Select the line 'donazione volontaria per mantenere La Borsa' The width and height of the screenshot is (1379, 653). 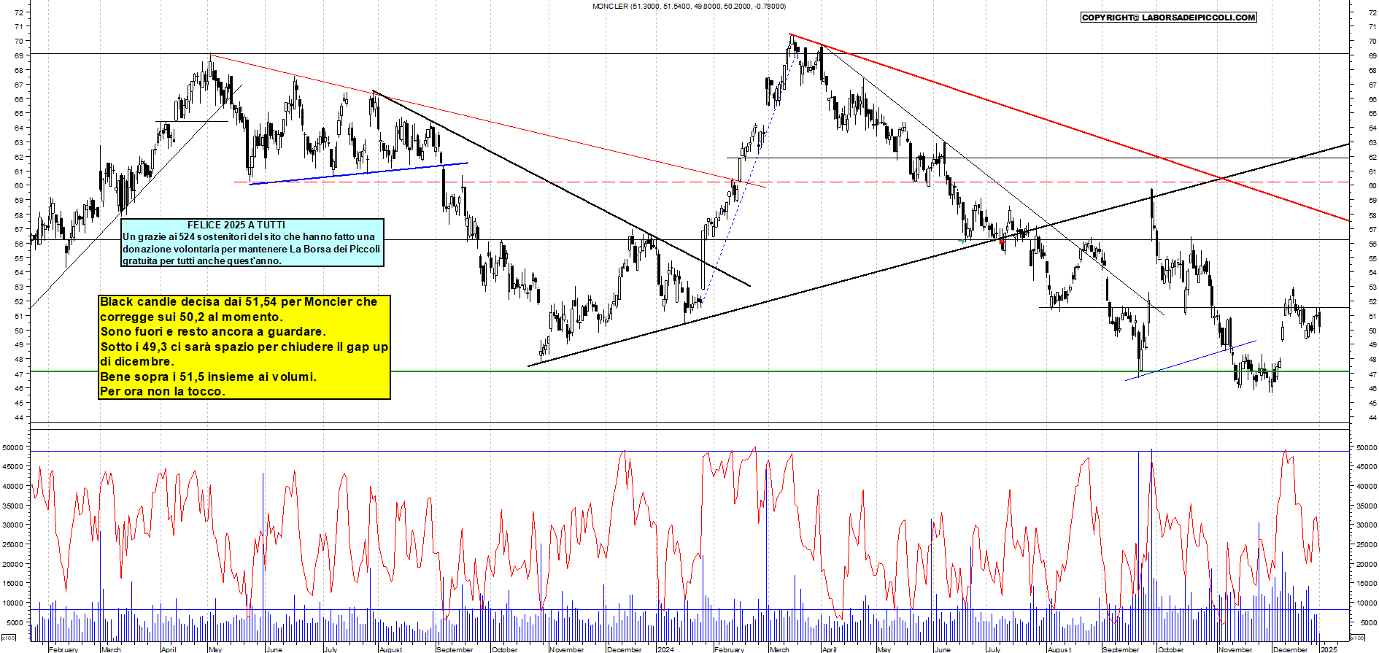(251, 249)
